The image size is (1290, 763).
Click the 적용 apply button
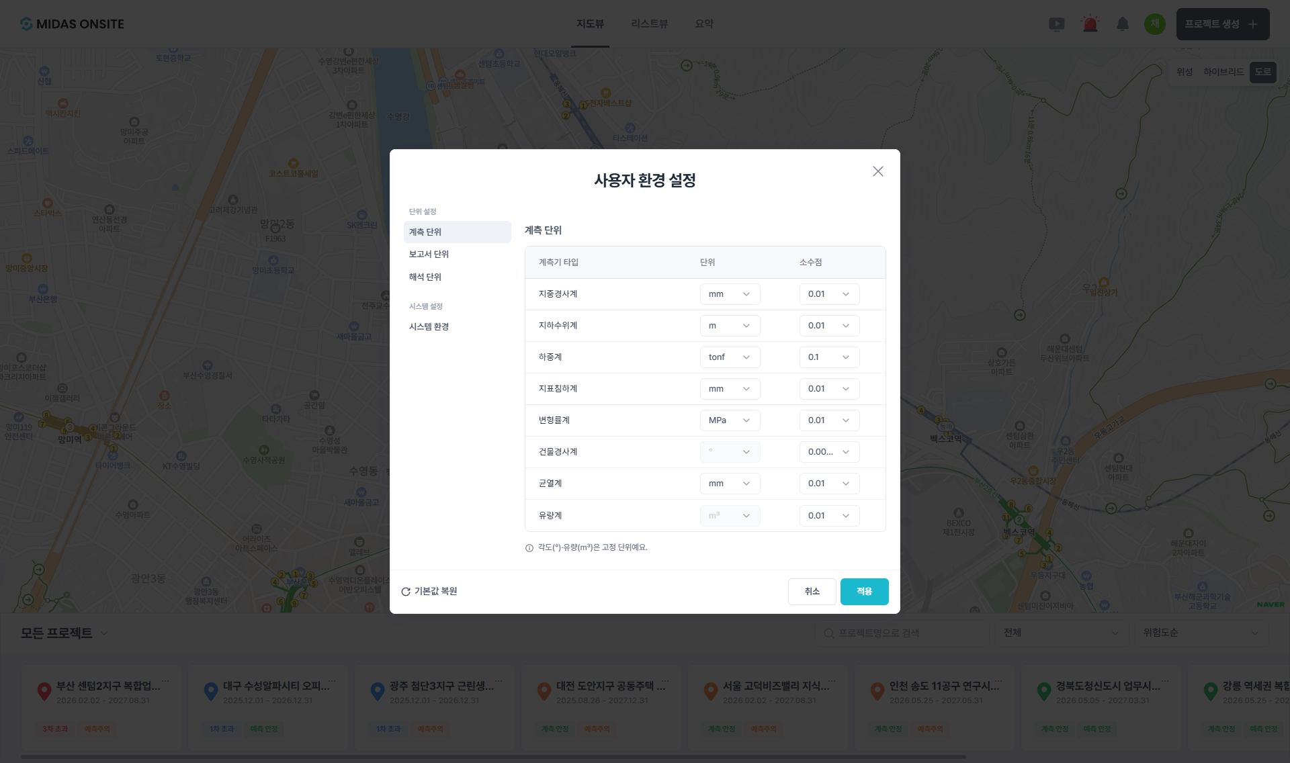(x=864, y=592)
